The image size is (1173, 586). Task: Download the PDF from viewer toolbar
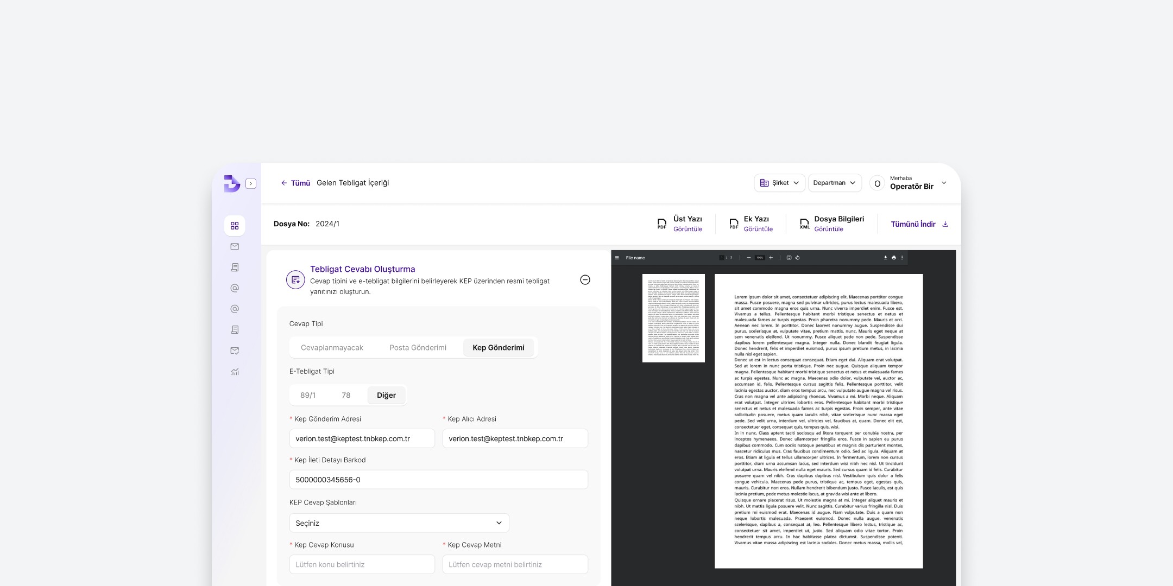pos(885,258)
